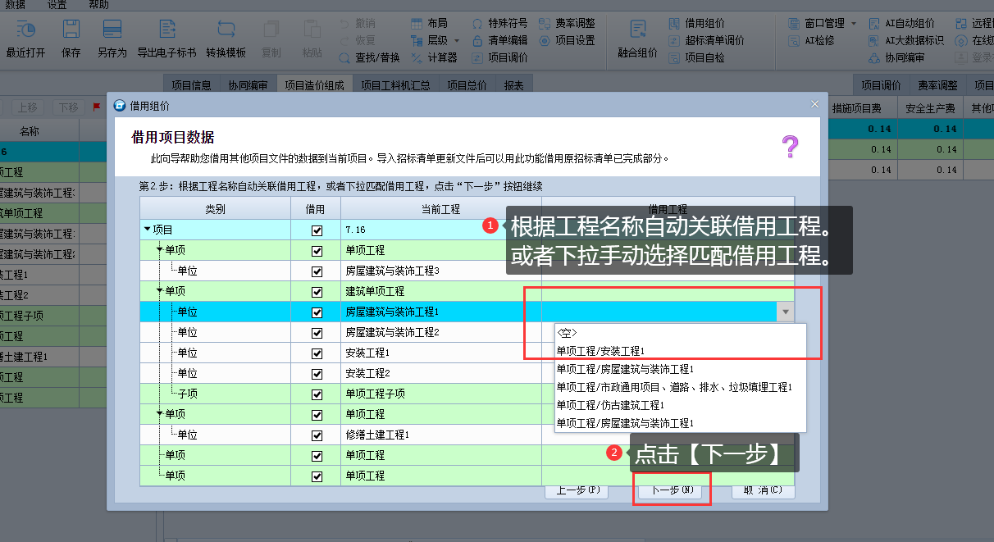Screen dimensions: 994x542
Task: Click the 粘贴 paste icon
Action: [312, 38]
